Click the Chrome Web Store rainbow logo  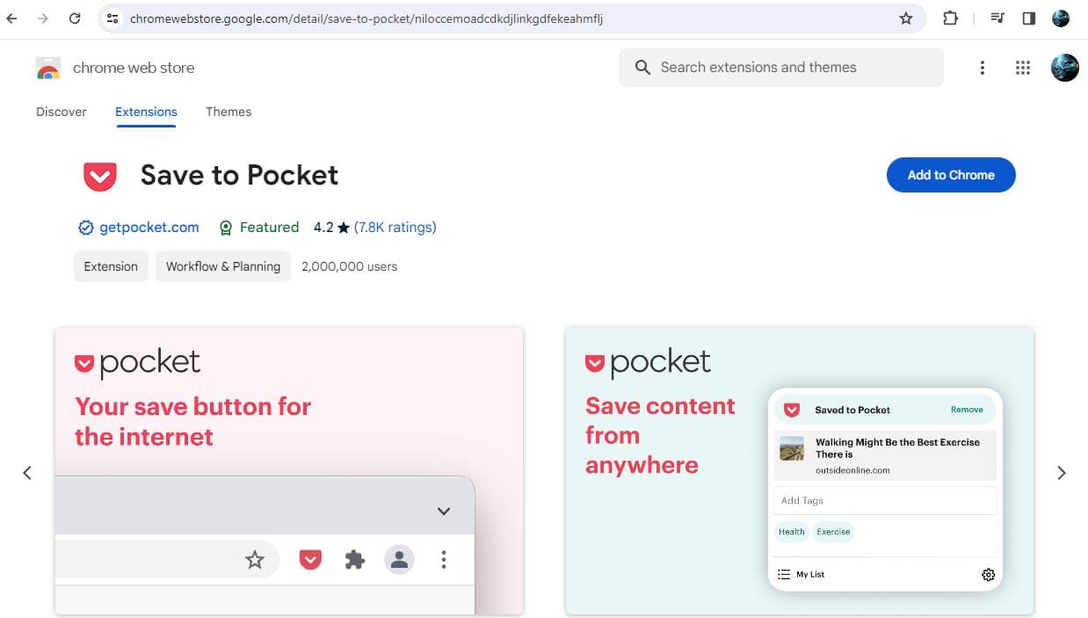(48, 68)
